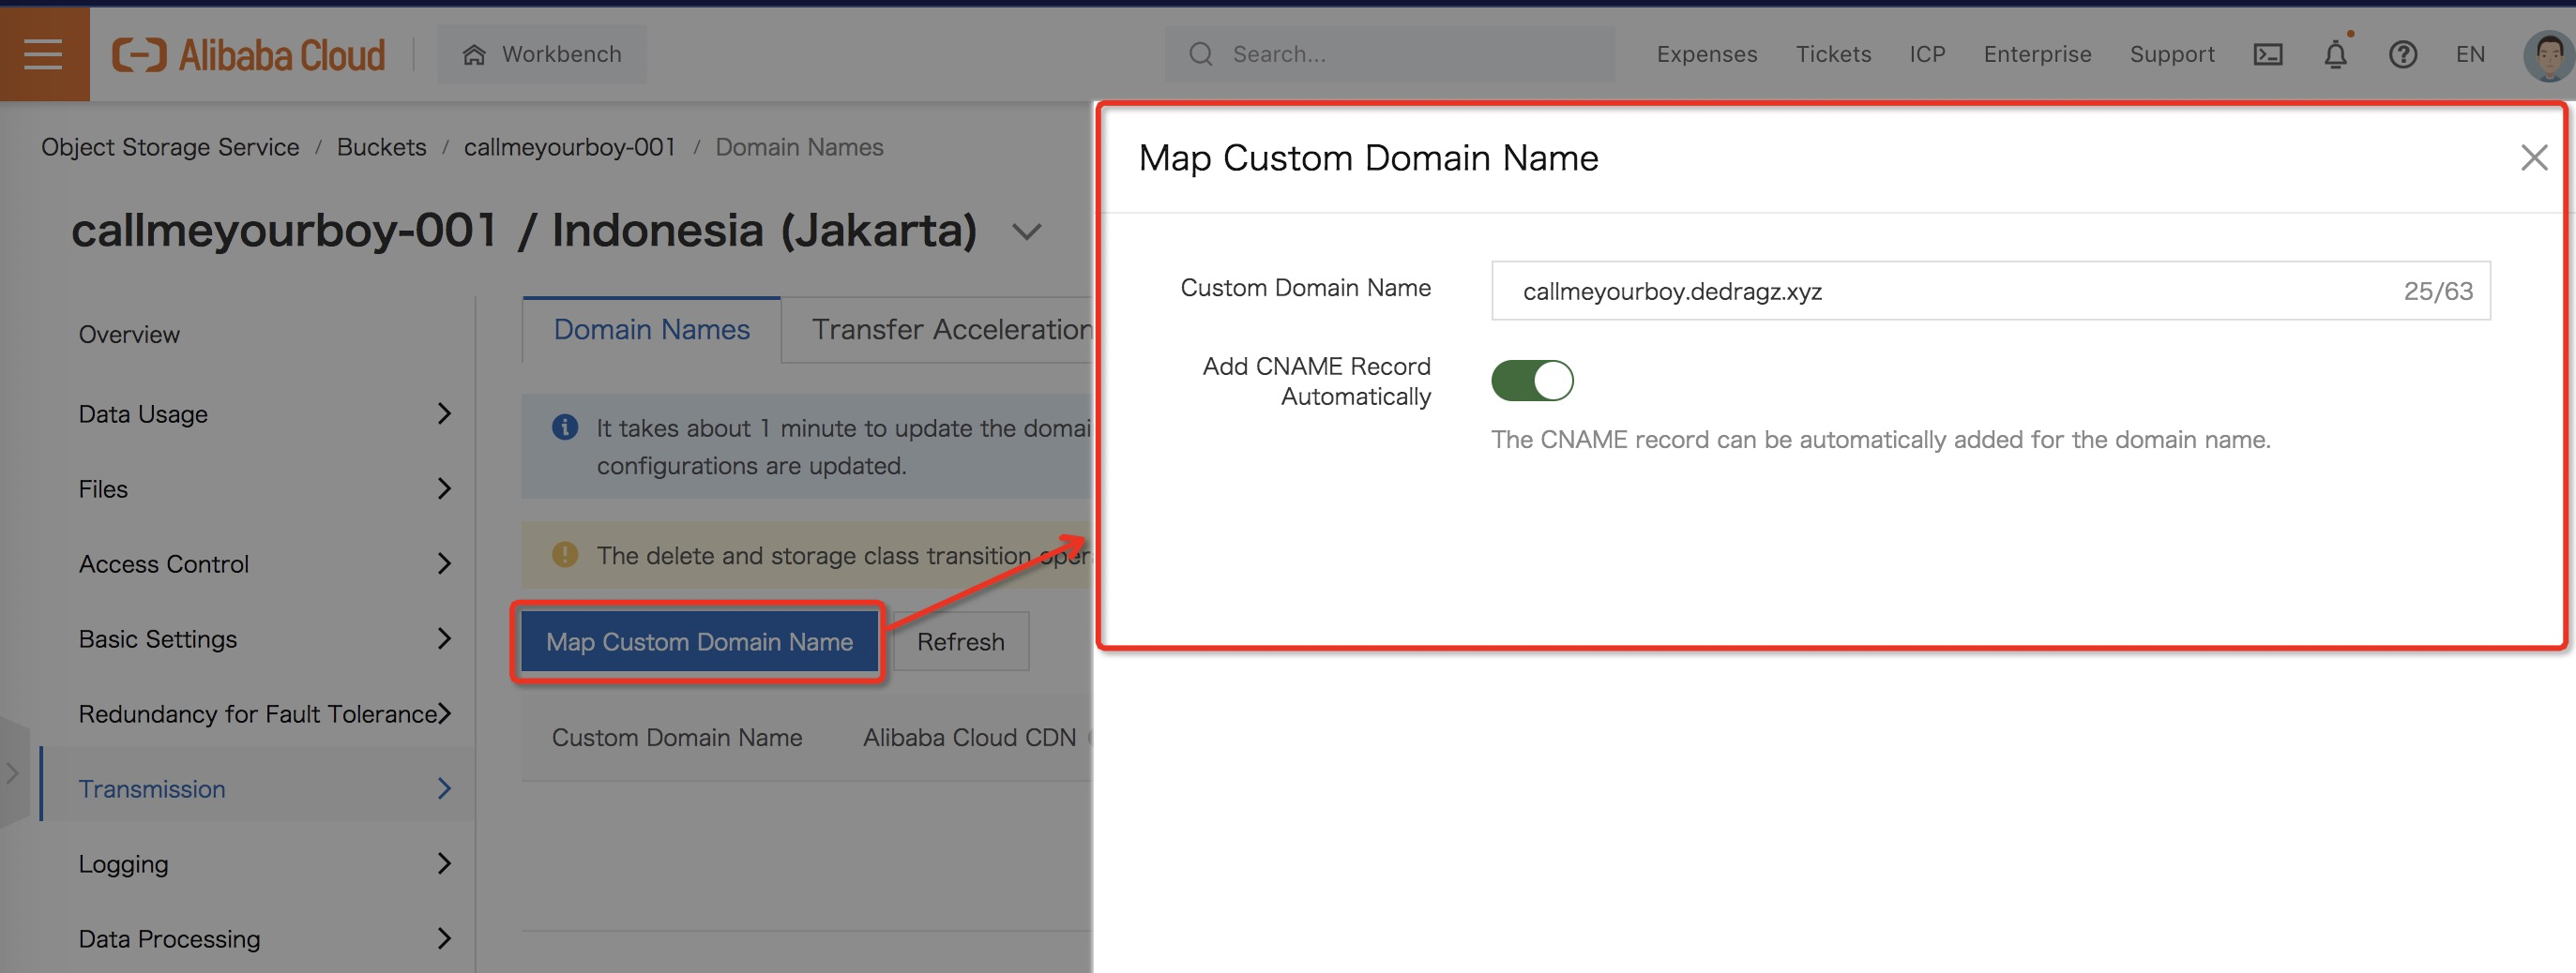
Task: Close the Map Custom Domain Name panel
Action: [2533, 157]
